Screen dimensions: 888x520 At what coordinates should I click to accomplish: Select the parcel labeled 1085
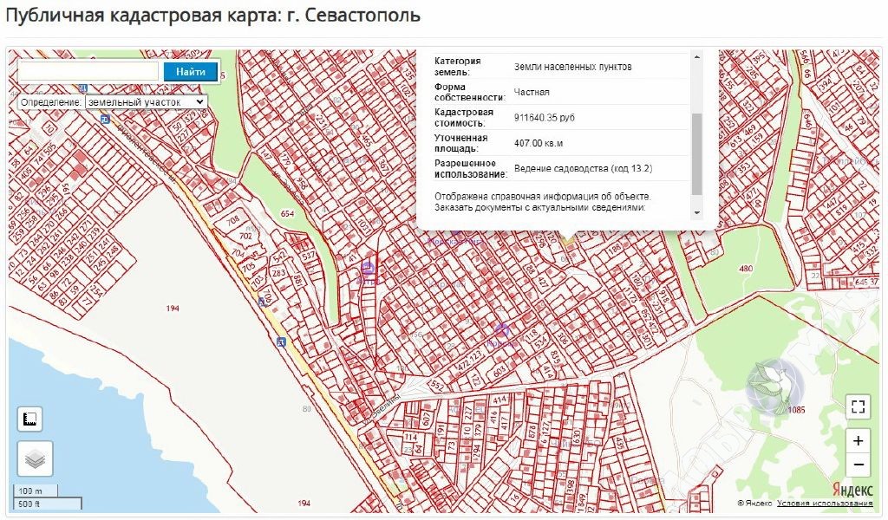pyautogui.click(x=796, y=410)
